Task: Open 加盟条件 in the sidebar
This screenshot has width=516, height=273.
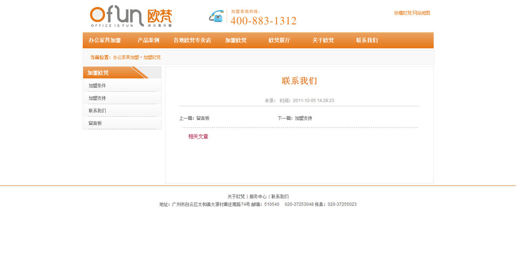Action: pyautogui.click(x=97, y=86)
